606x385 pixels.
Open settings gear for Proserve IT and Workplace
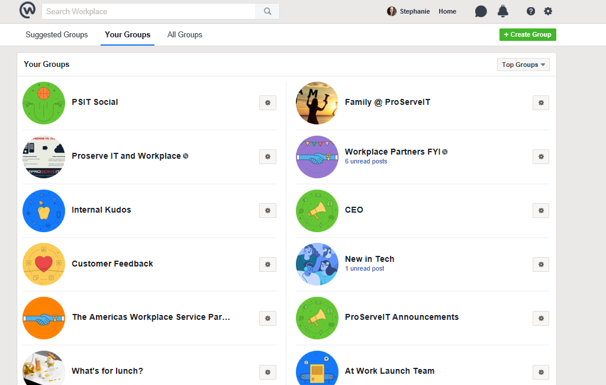[267, 157]
